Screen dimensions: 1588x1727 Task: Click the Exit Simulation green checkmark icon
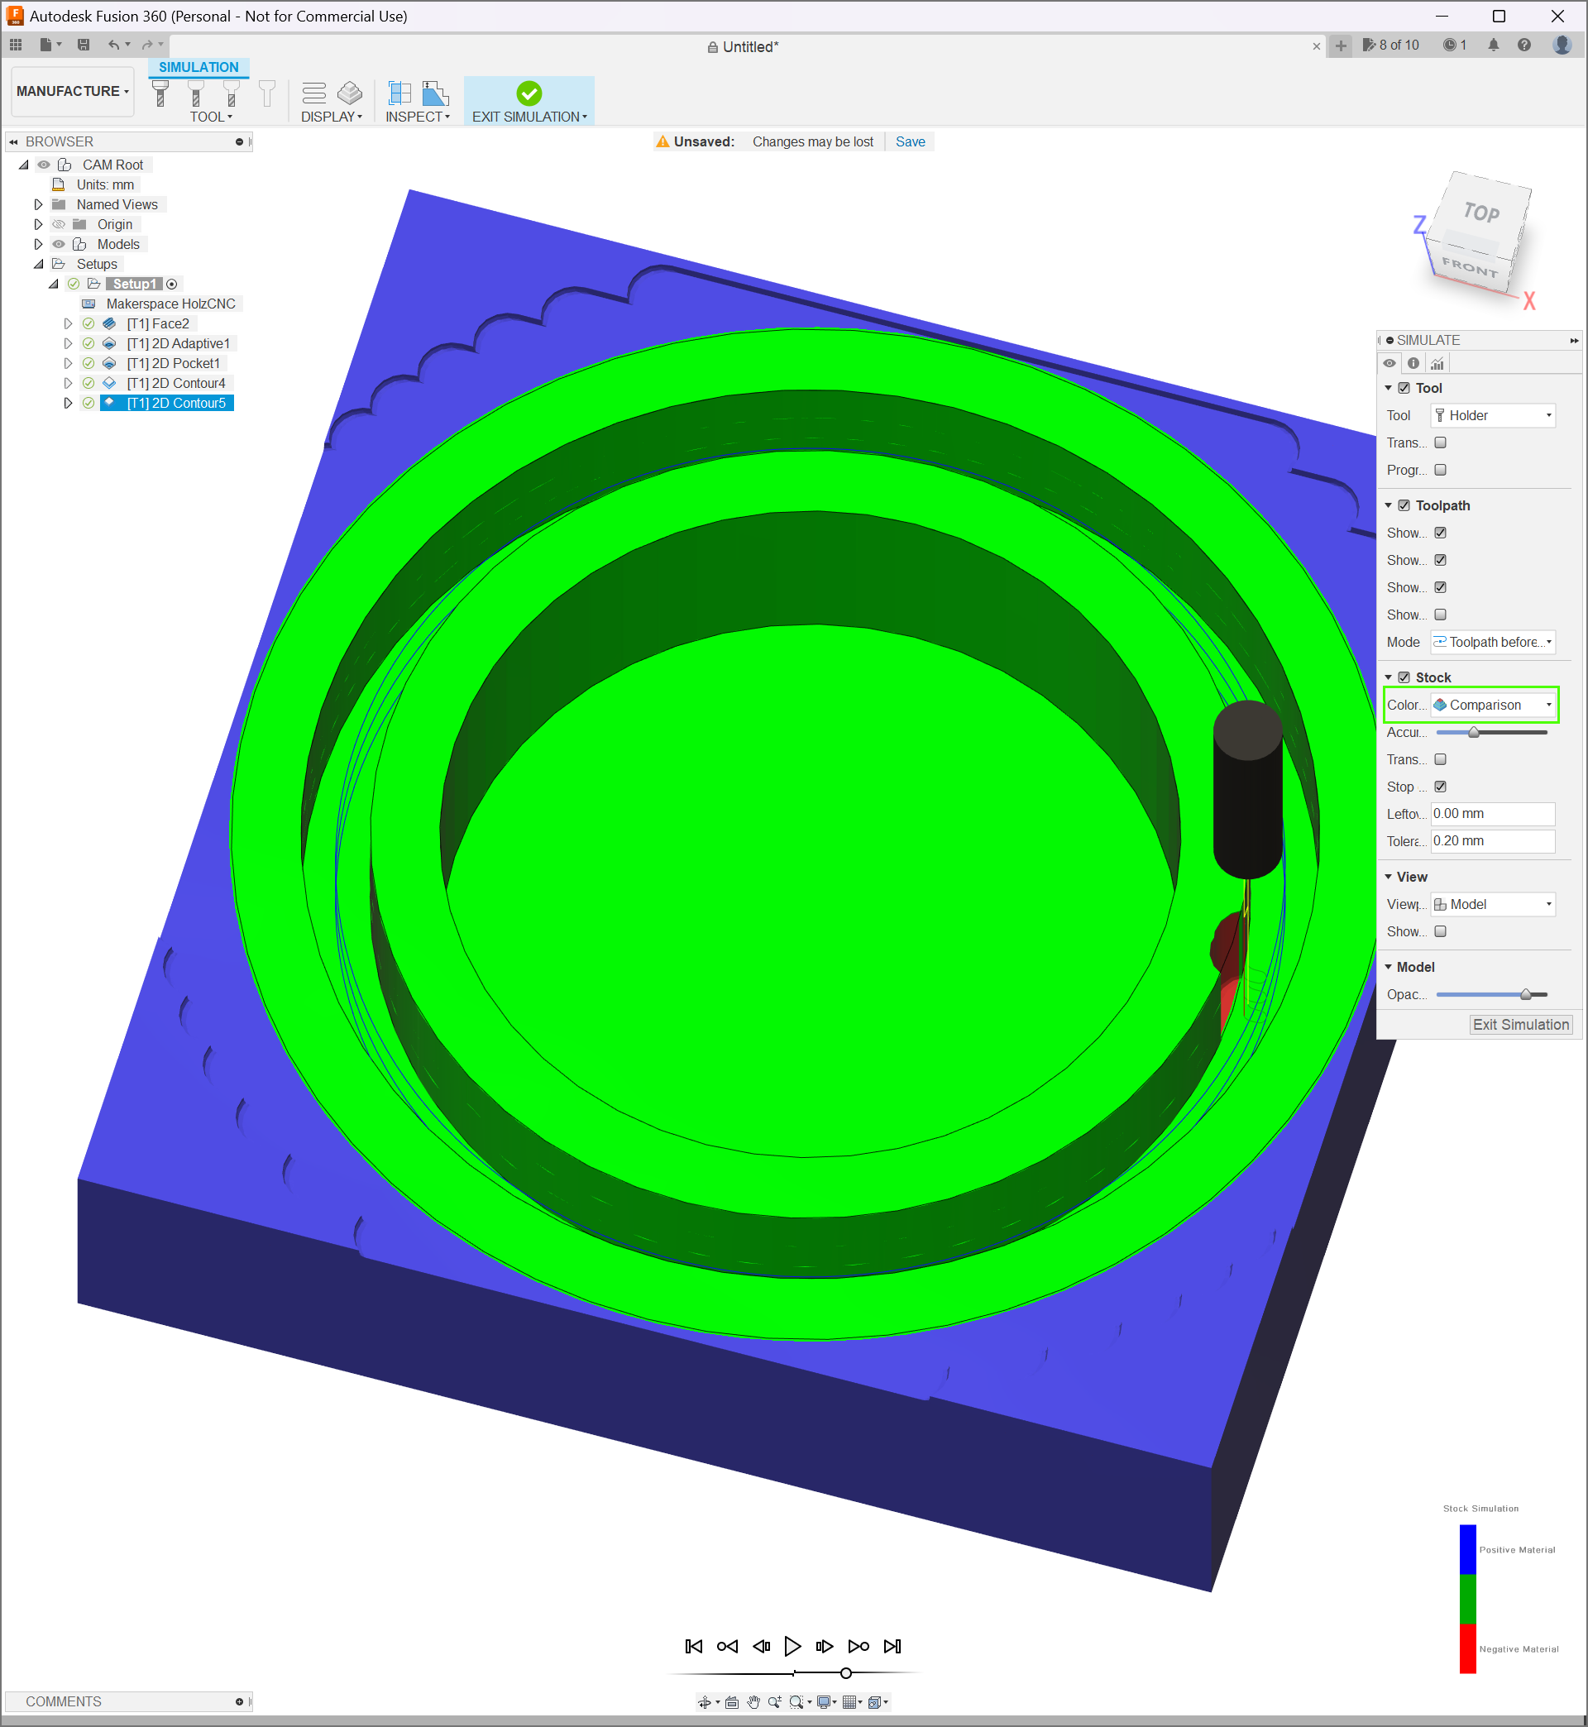[529, 93]
